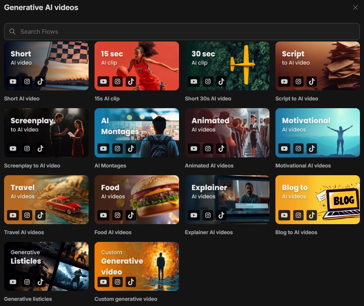Select the 'Blog to AI videos' caption text
The image size is (364, 306).
click(x=296, y=232)
